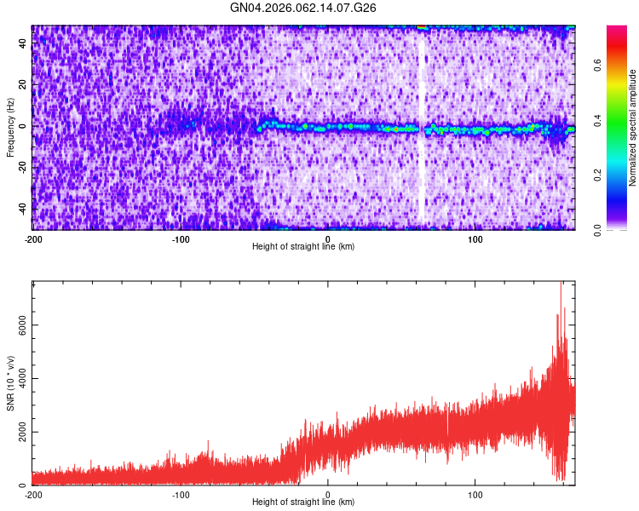Click the 'SNR (10 * v/v)' y-axis label
This screenshot has height=511, width=639.
(x=10, y=383)
